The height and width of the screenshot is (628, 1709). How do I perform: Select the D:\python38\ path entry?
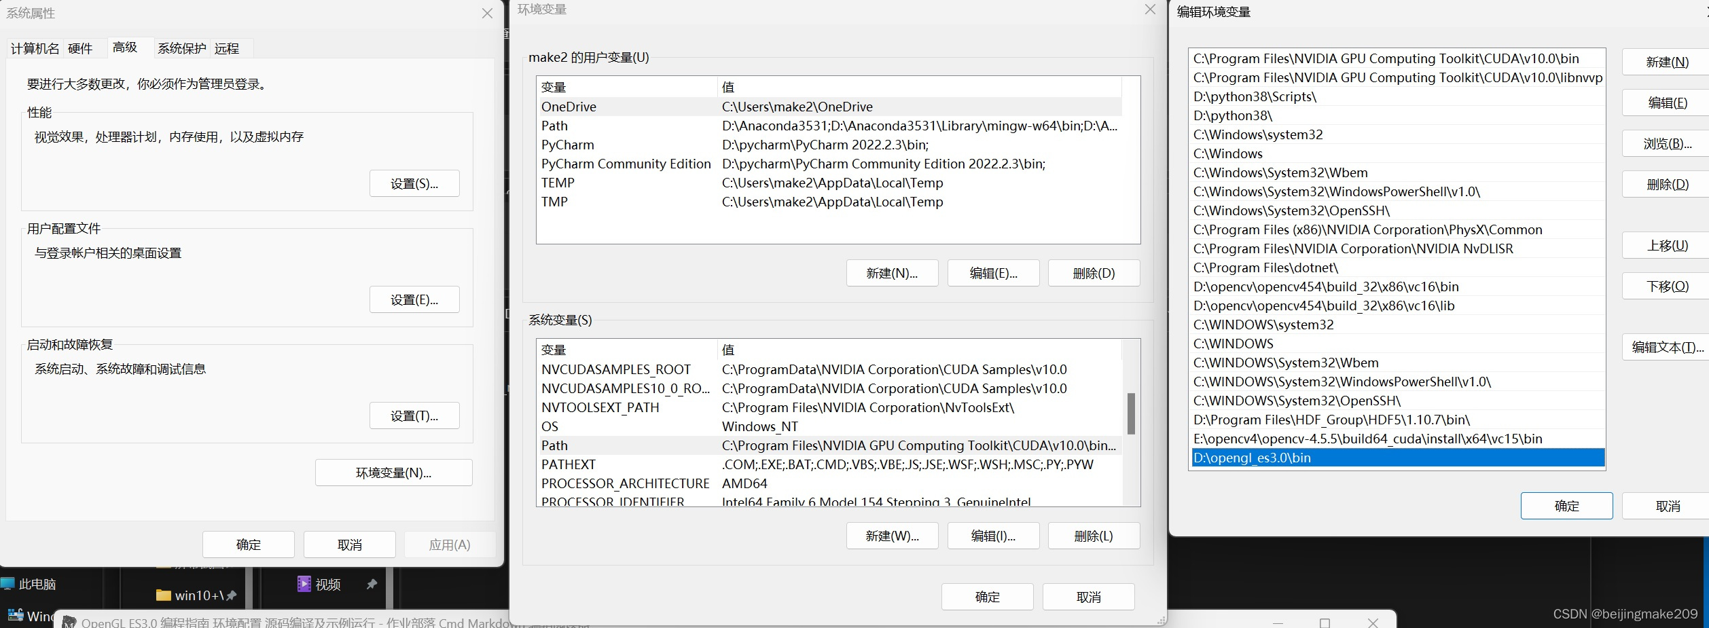pyautogui.click(x=1398, y=115)
